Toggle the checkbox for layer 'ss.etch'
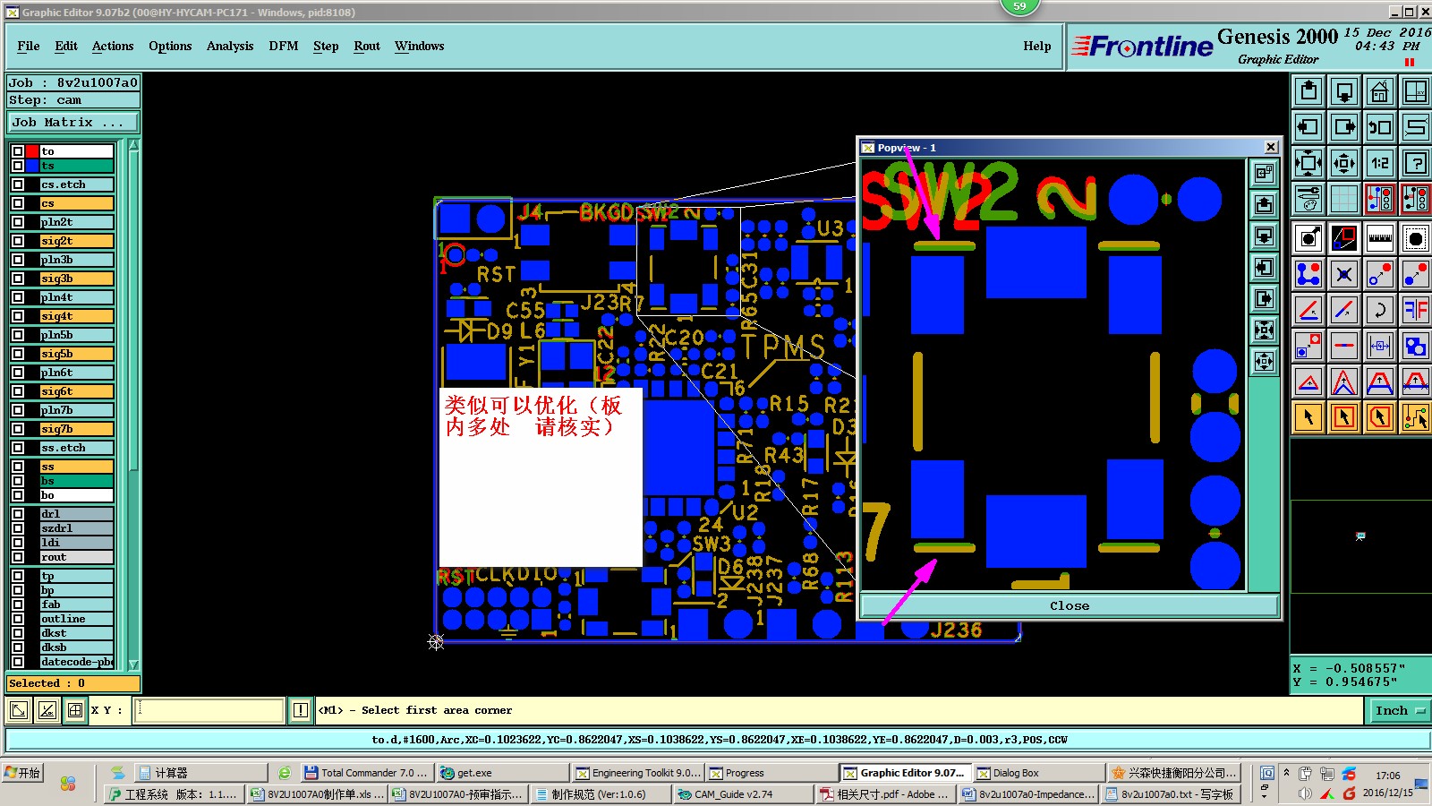This screenshot has width=1432, height=806. [x=18, y=448]
